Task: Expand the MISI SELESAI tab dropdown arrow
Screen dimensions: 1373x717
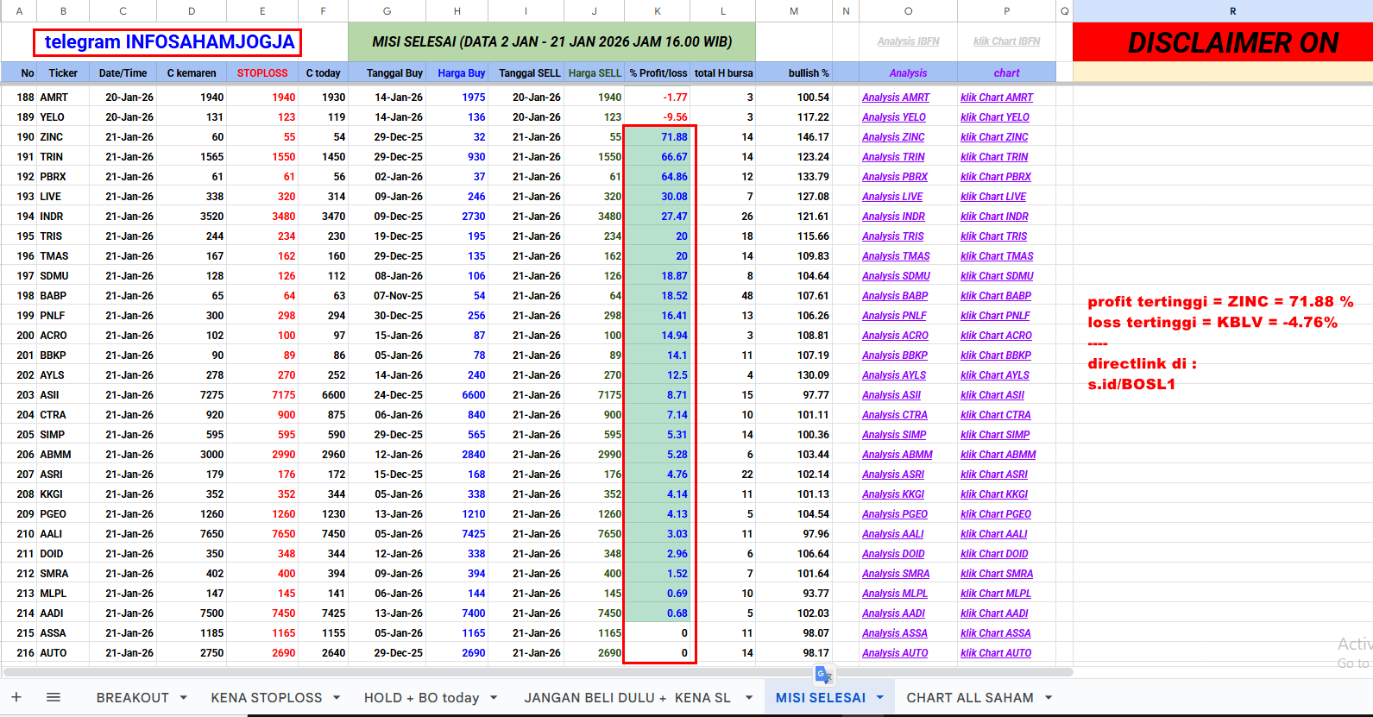Action: pos(880,697)
